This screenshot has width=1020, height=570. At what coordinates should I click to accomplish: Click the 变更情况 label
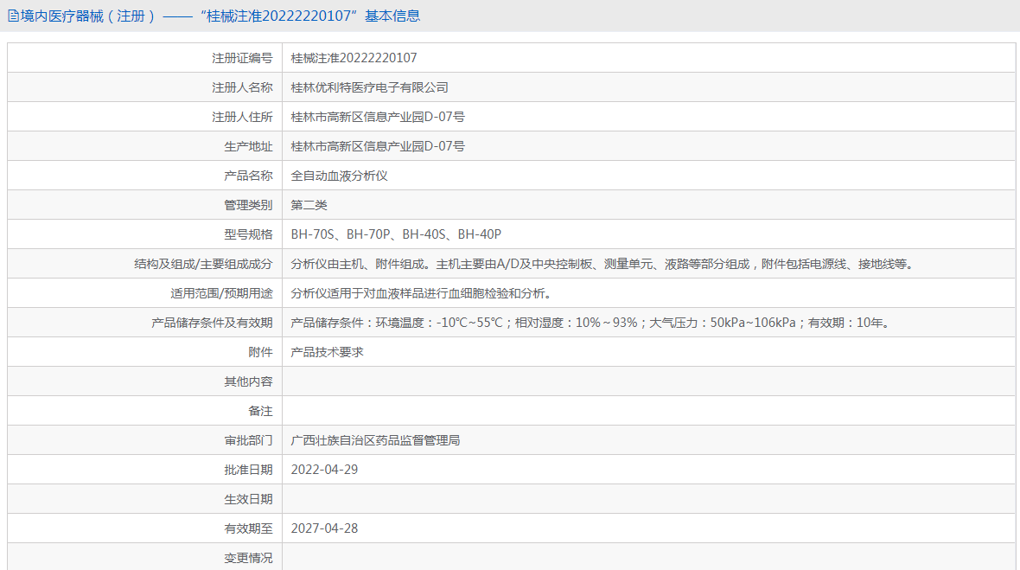coord(248,558)
